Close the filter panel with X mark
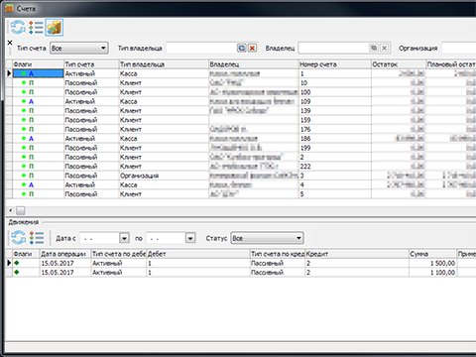Screen dimensions: 476x357 pos(10,43)
